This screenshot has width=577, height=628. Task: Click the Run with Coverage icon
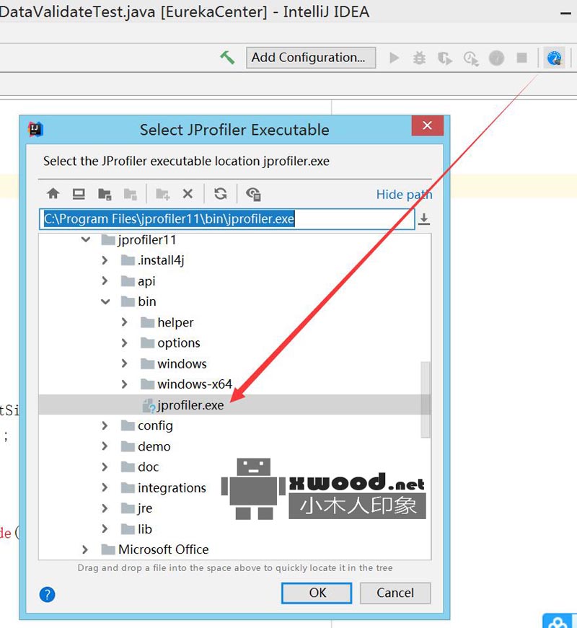pos(445,58)
